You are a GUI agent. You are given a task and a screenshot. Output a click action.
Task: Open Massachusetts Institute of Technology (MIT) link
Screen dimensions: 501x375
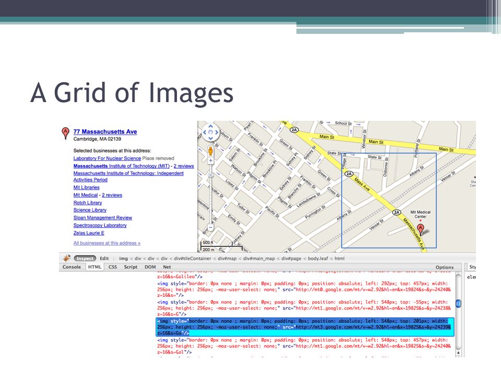[x=122, y=166]
